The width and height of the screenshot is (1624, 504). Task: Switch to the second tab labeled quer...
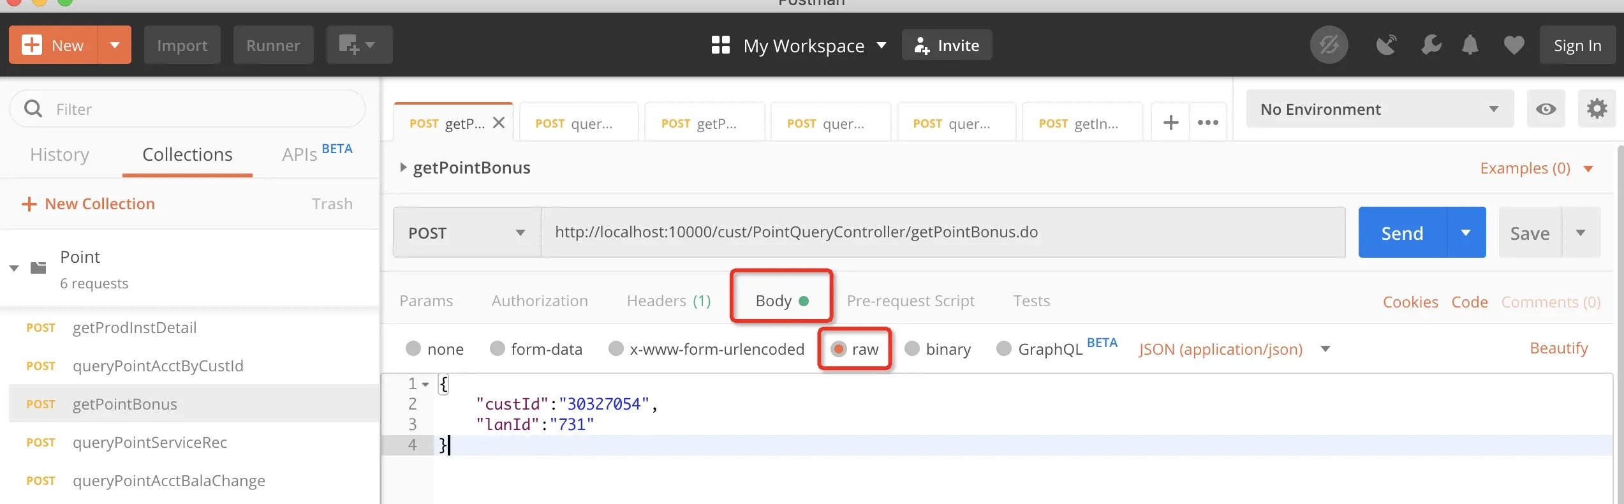(x=579, y=122)
